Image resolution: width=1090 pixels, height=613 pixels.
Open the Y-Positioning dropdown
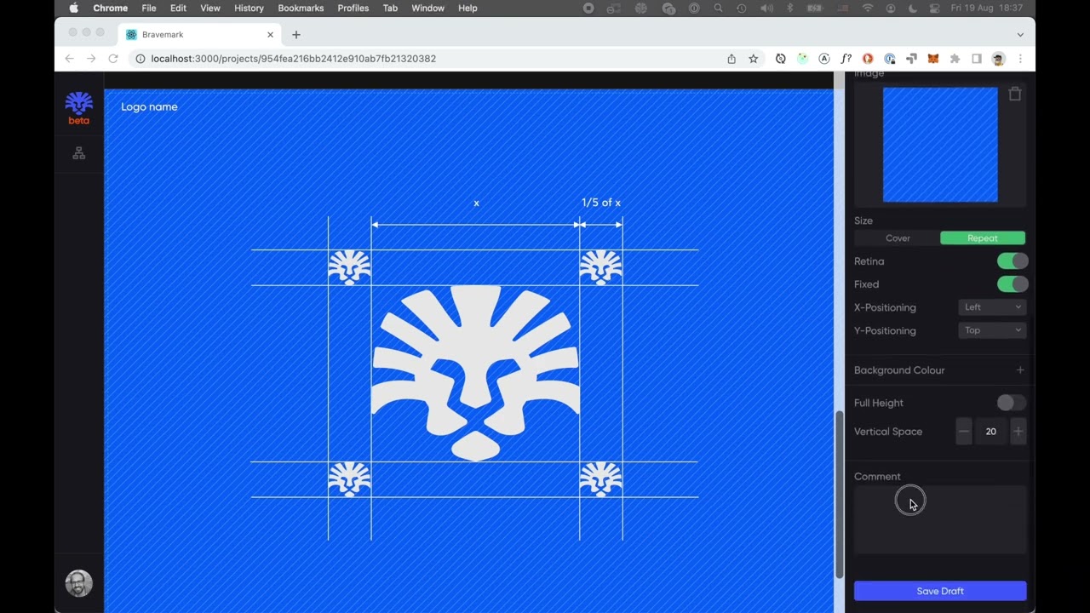click(x=992, y=330)
